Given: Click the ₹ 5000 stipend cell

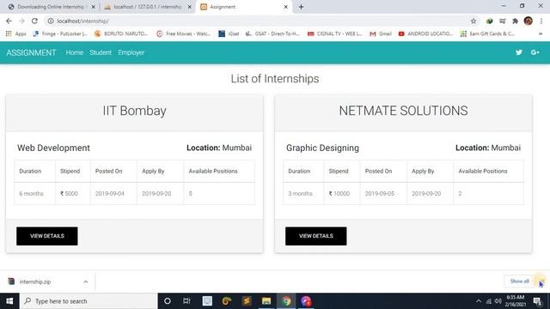Looking at the screenshot, I should tap(73, 193).
